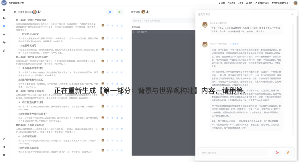The height and width of the screenshot is (162, 299).
Task: Collapse the 第二部分 section arrow
Action: 14,61
